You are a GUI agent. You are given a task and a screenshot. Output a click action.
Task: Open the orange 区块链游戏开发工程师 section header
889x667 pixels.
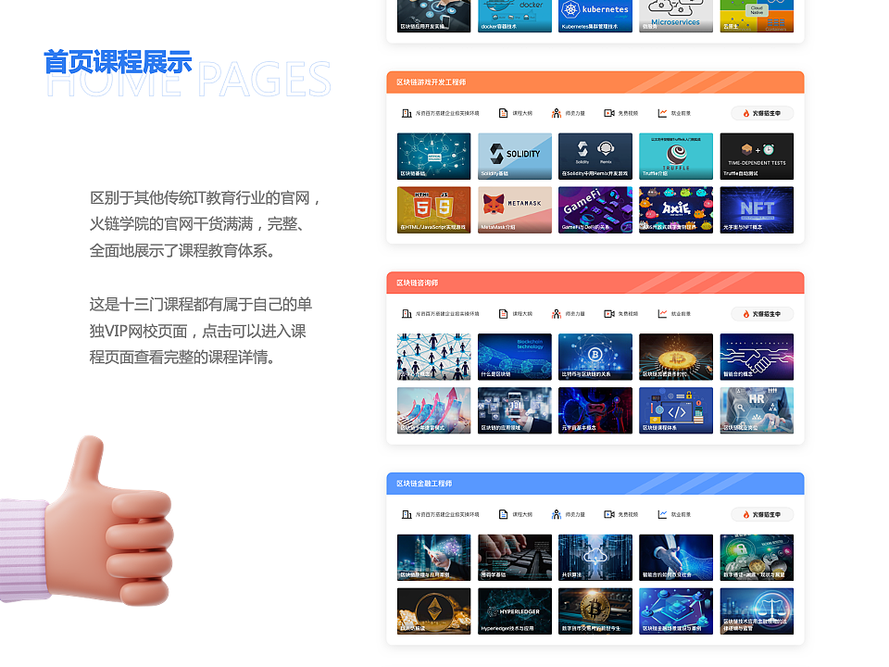[x=595, y=82]
